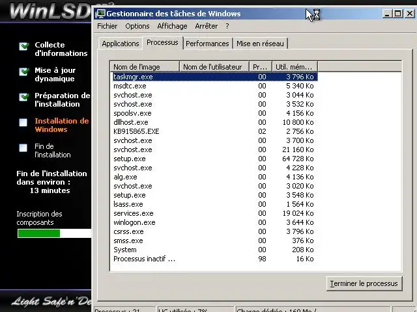This screenshot has height=312, width=417.
Task: Open the Options menu
Action: (137, 26)
